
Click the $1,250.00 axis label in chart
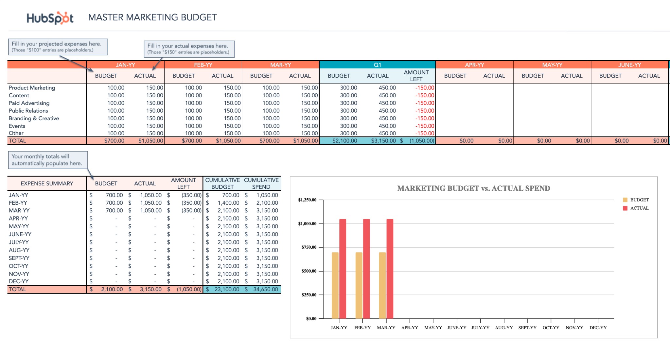coord(307,200)
